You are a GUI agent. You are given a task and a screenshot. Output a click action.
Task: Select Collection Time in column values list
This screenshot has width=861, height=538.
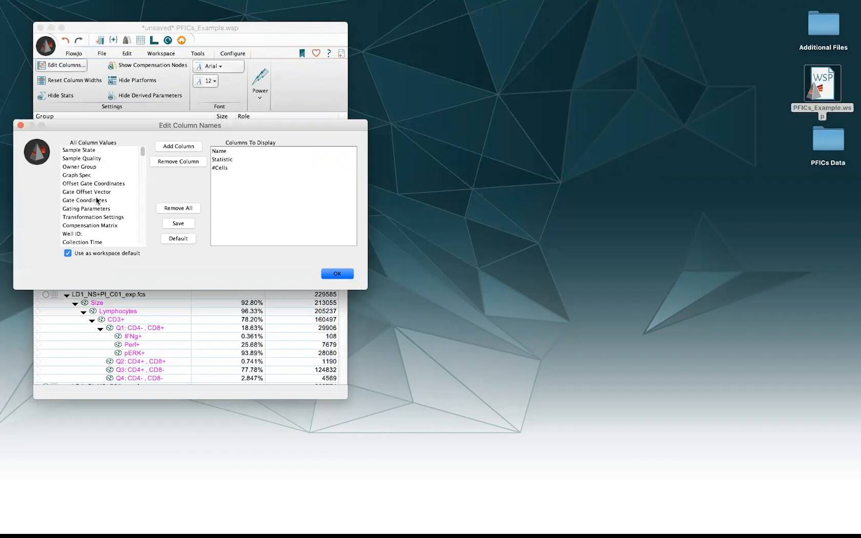[83, 242]
